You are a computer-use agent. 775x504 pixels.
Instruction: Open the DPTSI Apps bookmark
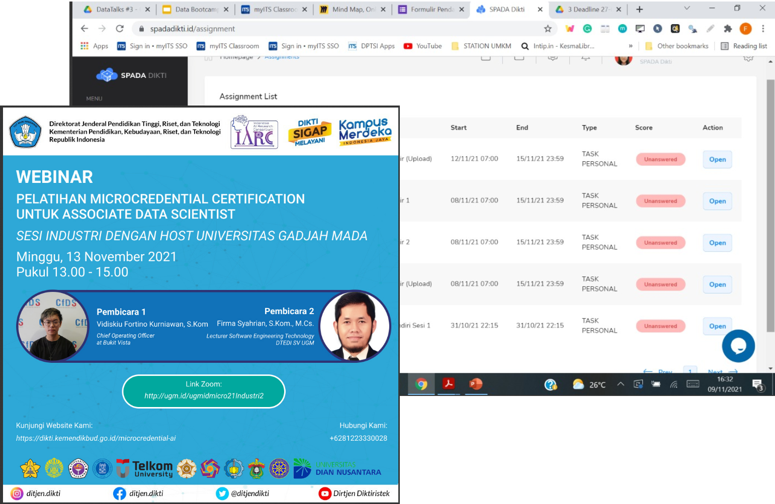[x=372, y=46]
